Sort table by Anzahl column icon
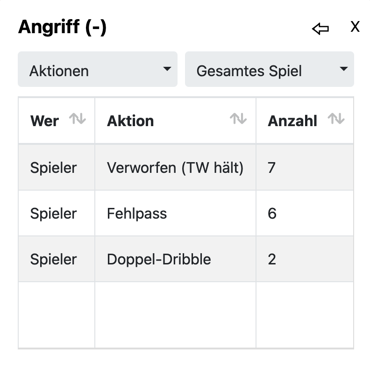 [x=336, y=119]
